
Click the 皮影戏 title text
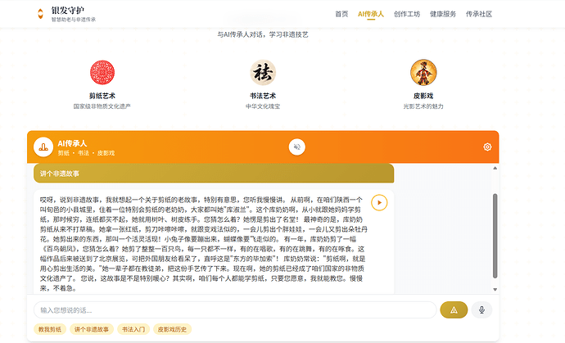coord(423,96)
